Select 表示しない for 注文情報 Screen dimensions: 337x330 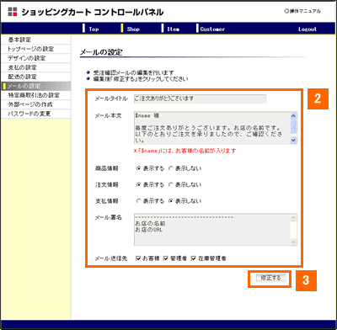click(170, 185)
